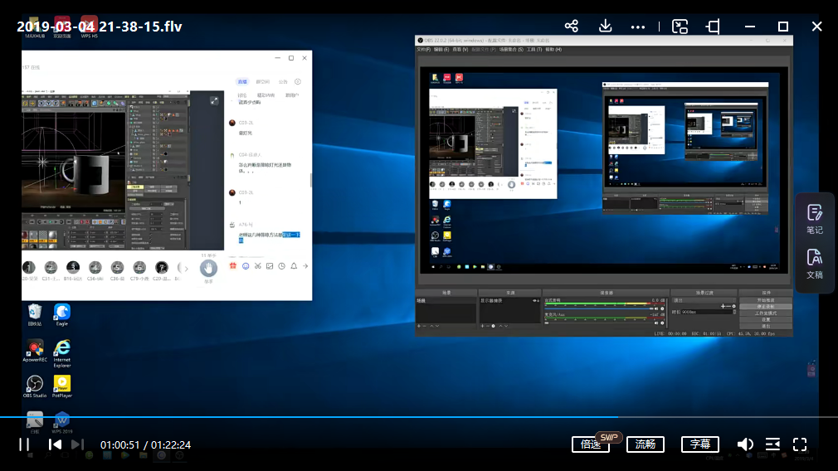Screen dimensions: 838x471
Task: Mute the player volume speaker icon
Action: click(x=745, y=444)
